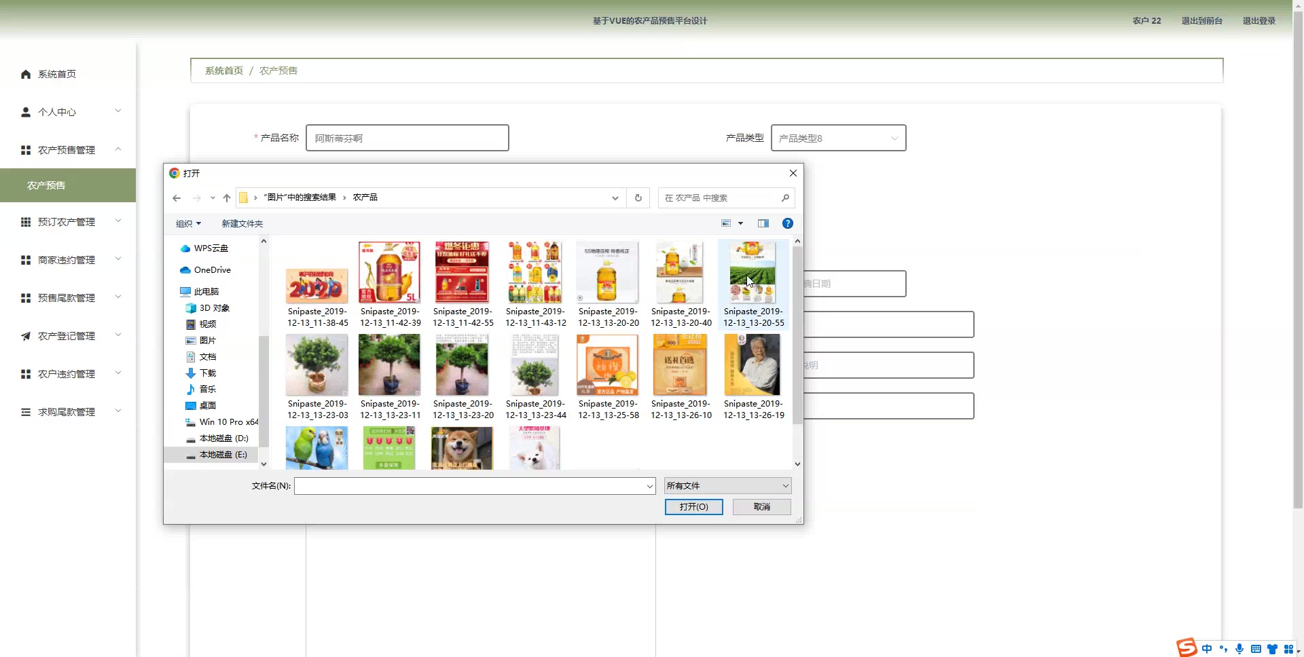Open file dialog help
Viewport: 1304px width, 657px height.
click(788, 223)
